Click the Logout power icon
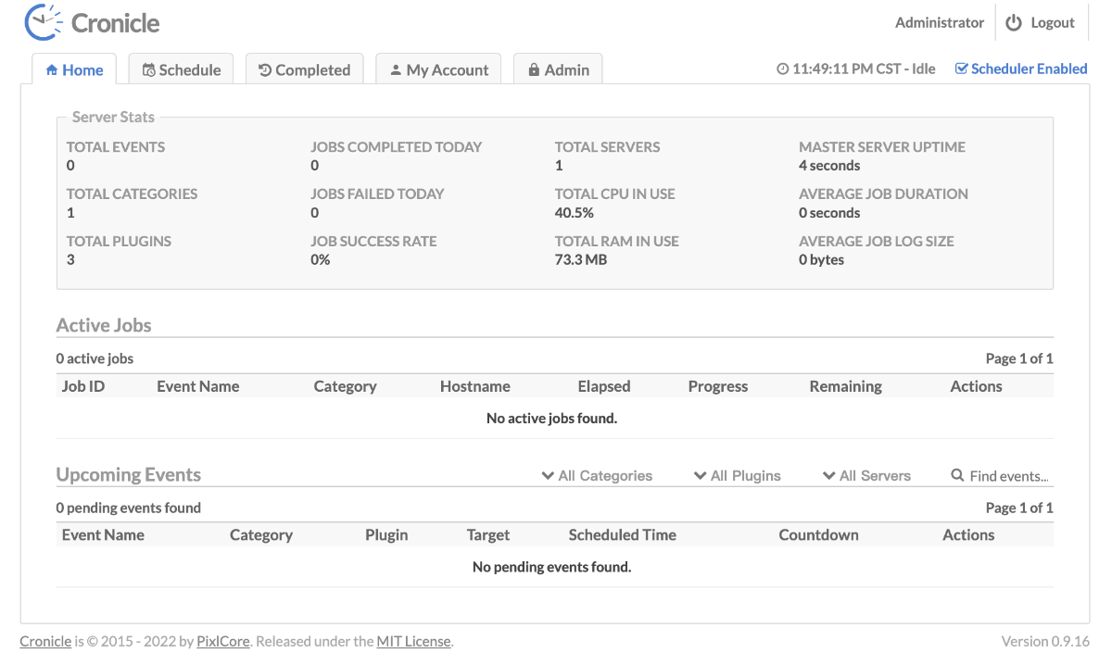This screenshot has height=665, width=1112. pyautogui.click(x=1014, y=22)
